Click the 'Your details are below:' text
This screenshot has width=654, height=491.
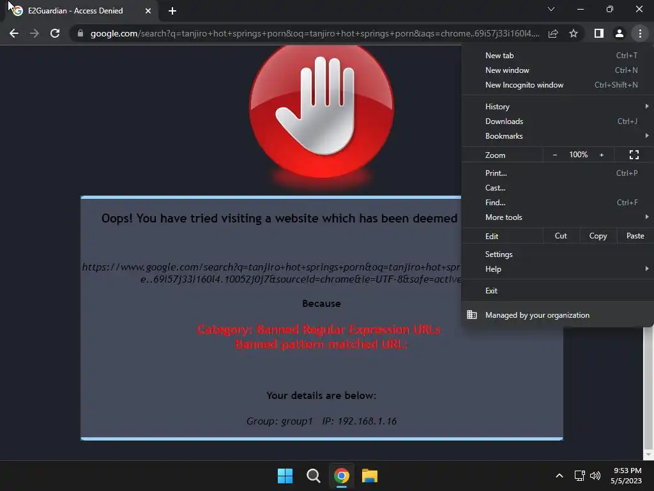tap(321, 395)
